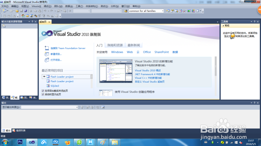Click the VAssistX spell check abc icon
261x146 pixels.
click(52, 16)
